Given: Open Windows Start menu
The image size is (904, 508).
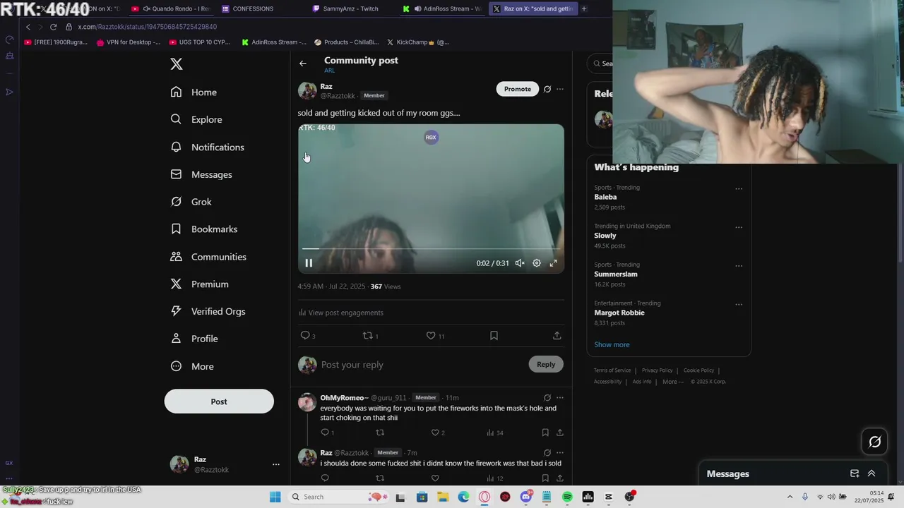Looking at the screenshot, I should pyautogui.click(x=275, y=497).
